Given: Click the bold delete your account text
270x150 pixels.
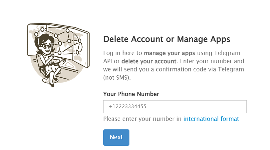Looking at the screenshot, I should pyautogui.click(x=149, y=61).
